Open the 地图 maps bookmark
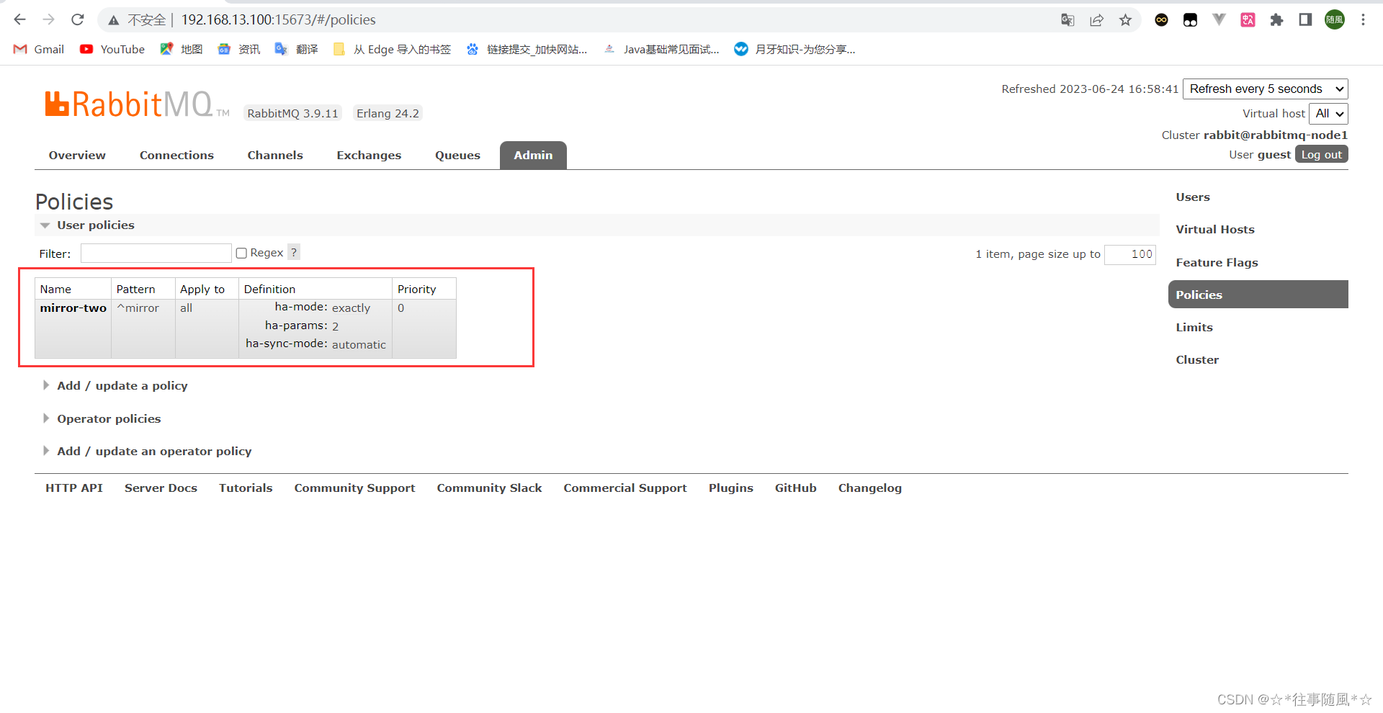 tap(182, 49)
